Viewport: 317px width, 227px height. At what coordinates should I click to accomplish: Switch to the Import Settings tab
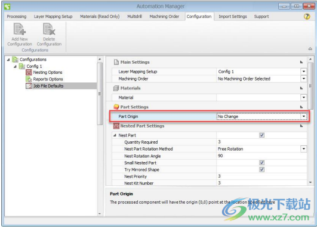pyautogui.click(x=233, y=17)
